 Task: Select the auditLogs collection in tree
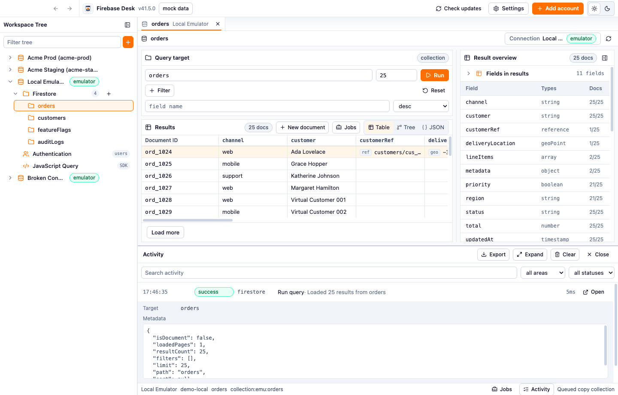coord(73,142)
